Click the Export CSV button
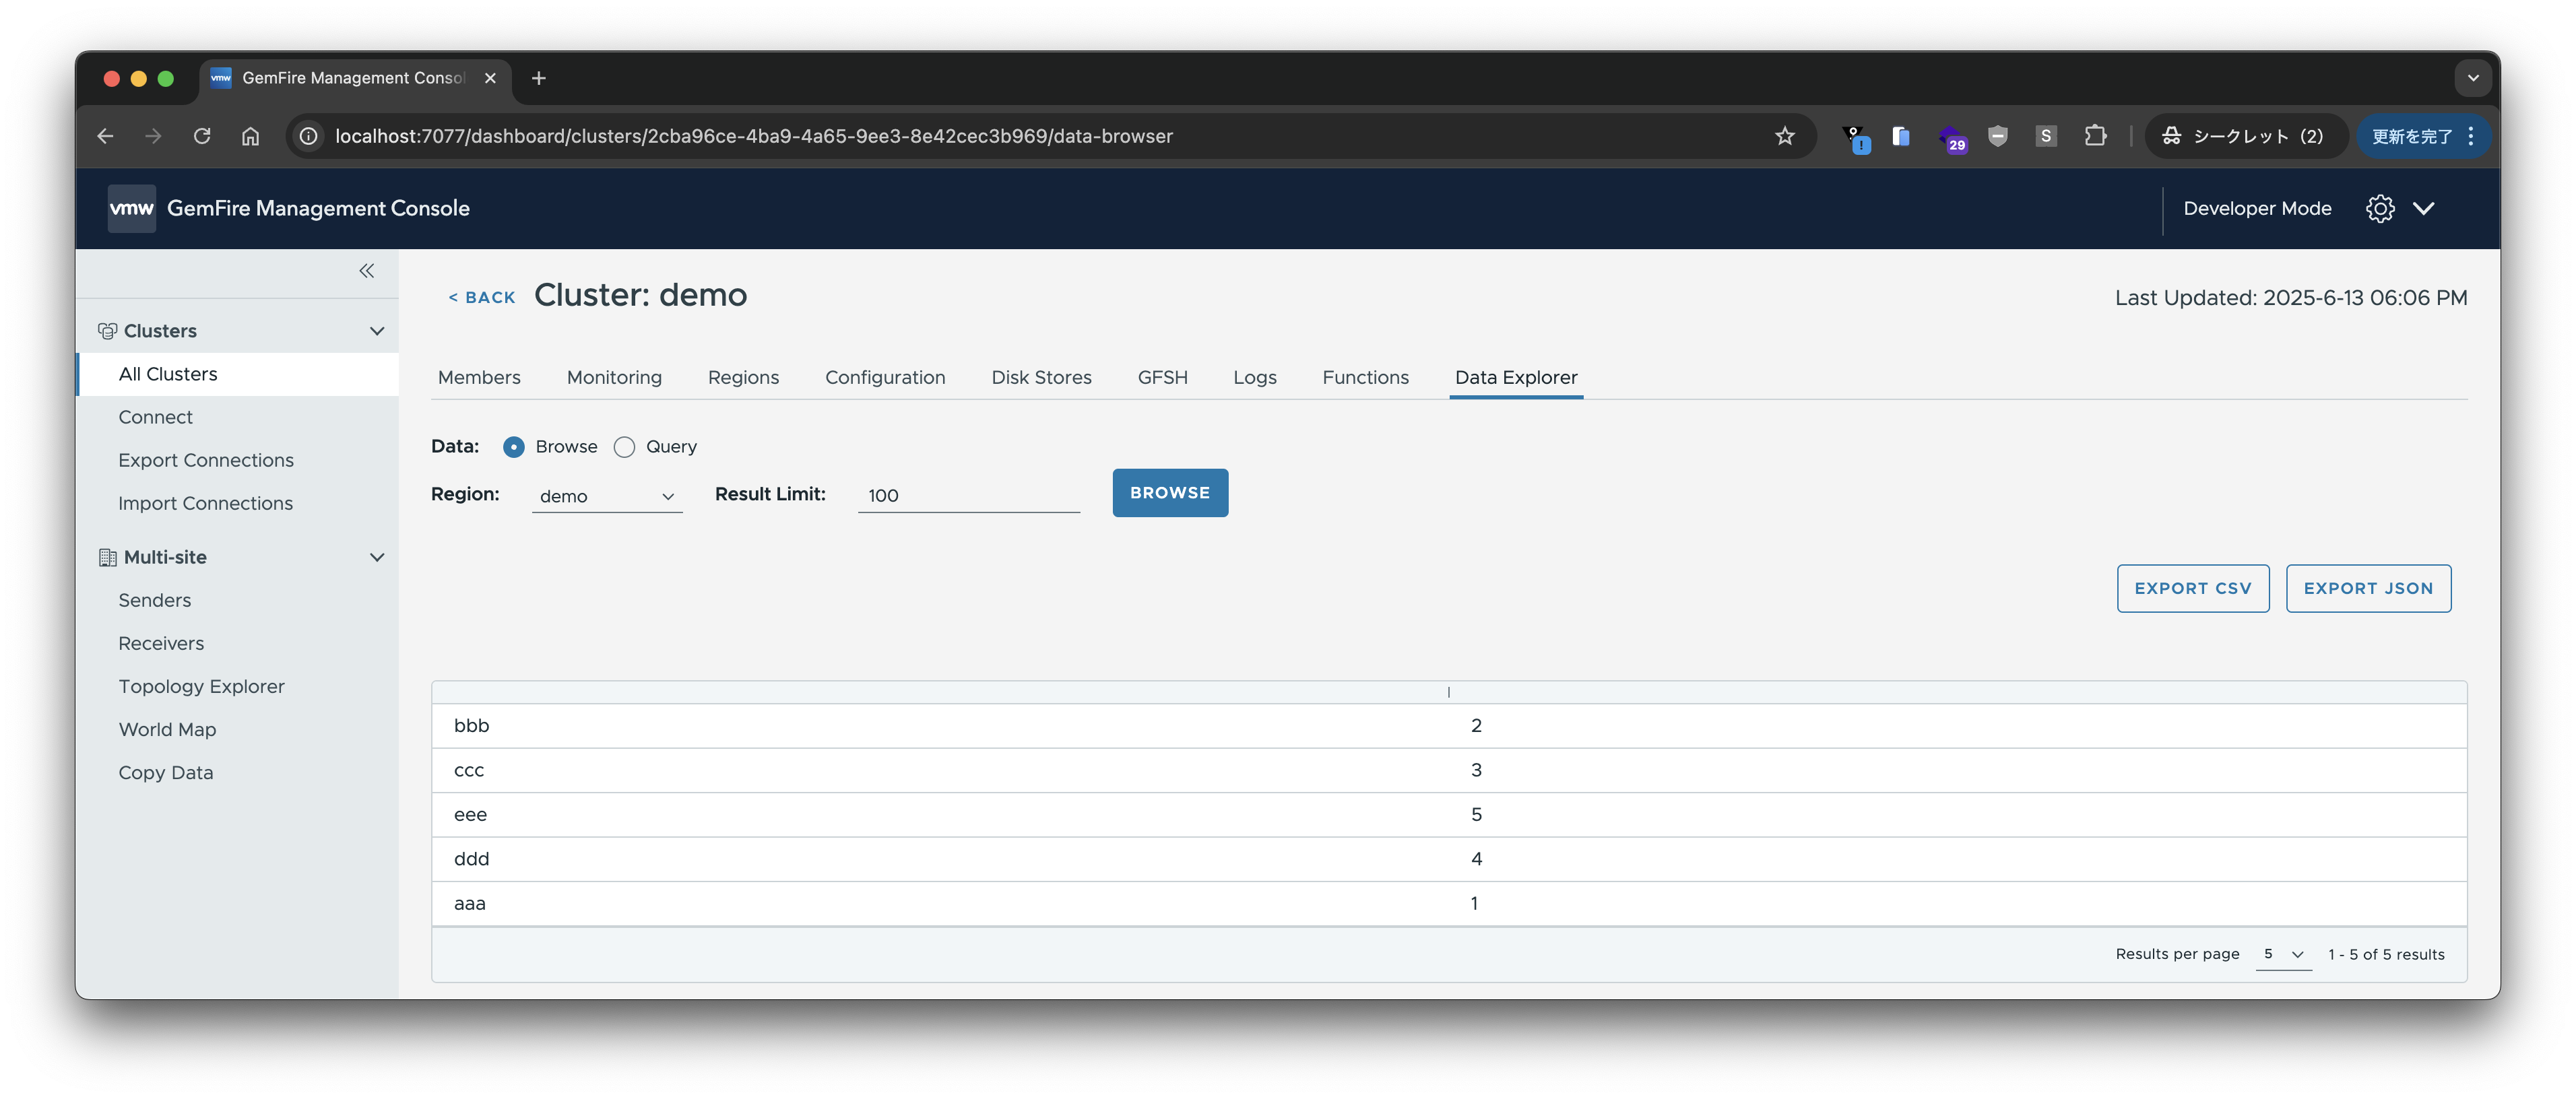The image size is (2576, 1099). click(2192, 588)
